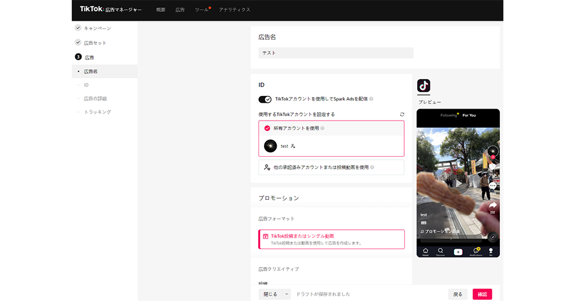Select the 所有アカウントを使用 radio option
Viewport: 574px width, 301px height.
point(267,128)
